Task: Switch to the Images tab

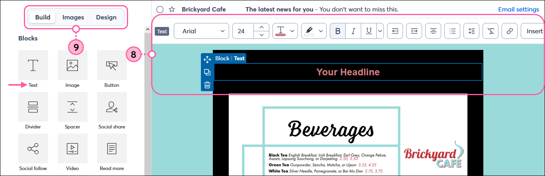Action: 73,17
